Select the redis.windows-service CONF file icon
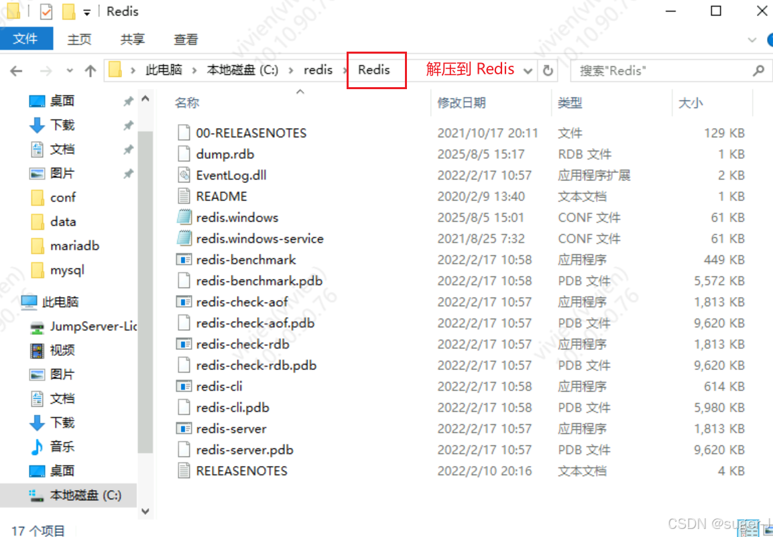 point(184,239)
